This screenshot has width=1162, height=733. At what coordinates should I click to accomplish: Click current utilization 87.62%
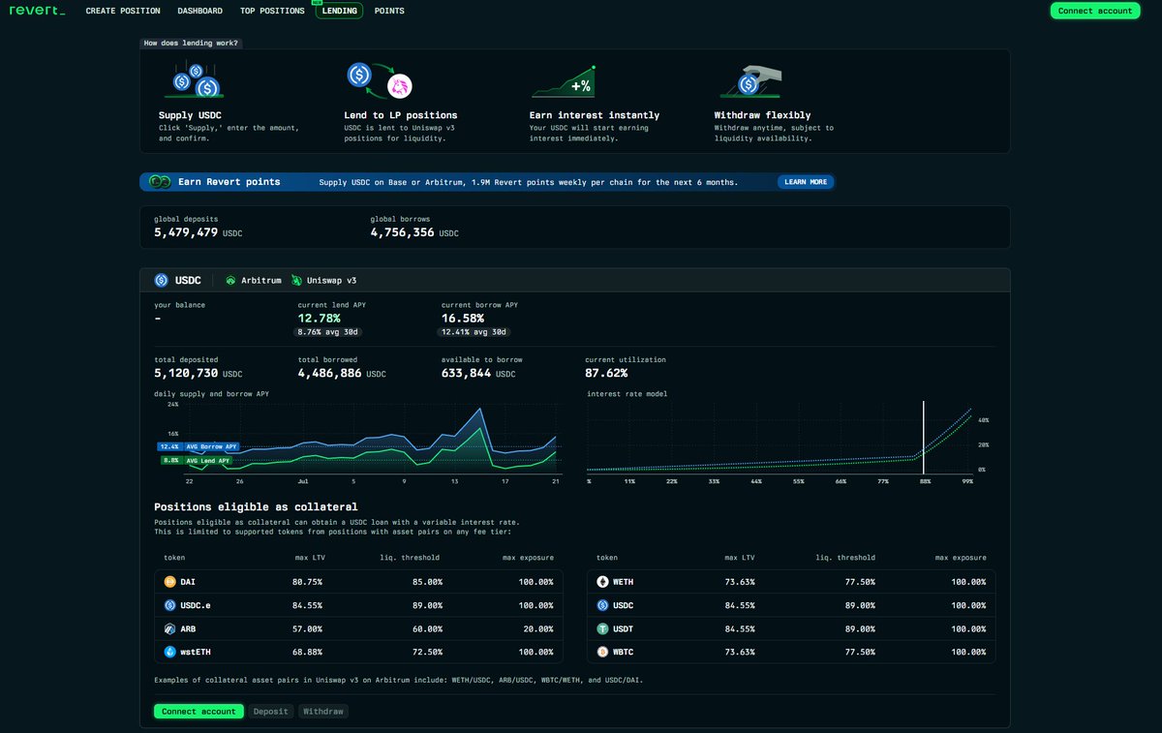pos(606,373)
